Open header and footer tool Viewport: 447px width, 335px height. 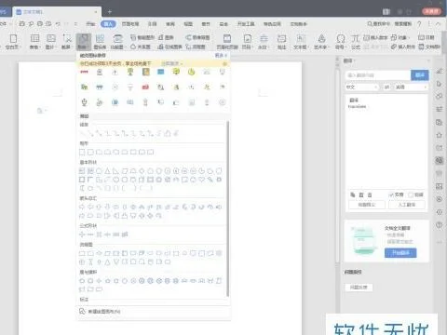[227, 42]
